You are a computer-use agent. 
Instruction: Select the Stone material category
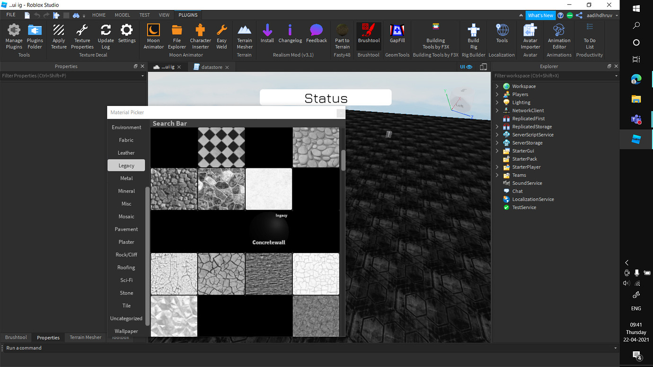[x=126, y=293]
